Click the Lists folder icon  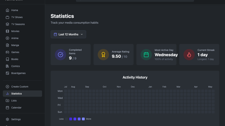(7, 101)
